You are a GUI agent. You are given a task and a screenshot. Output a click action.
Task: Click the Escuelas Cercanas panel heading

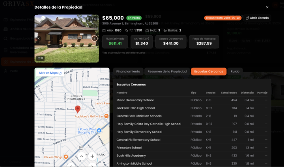point(131,85)
